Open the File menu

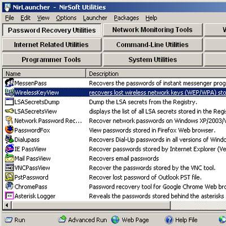(10, 18)
